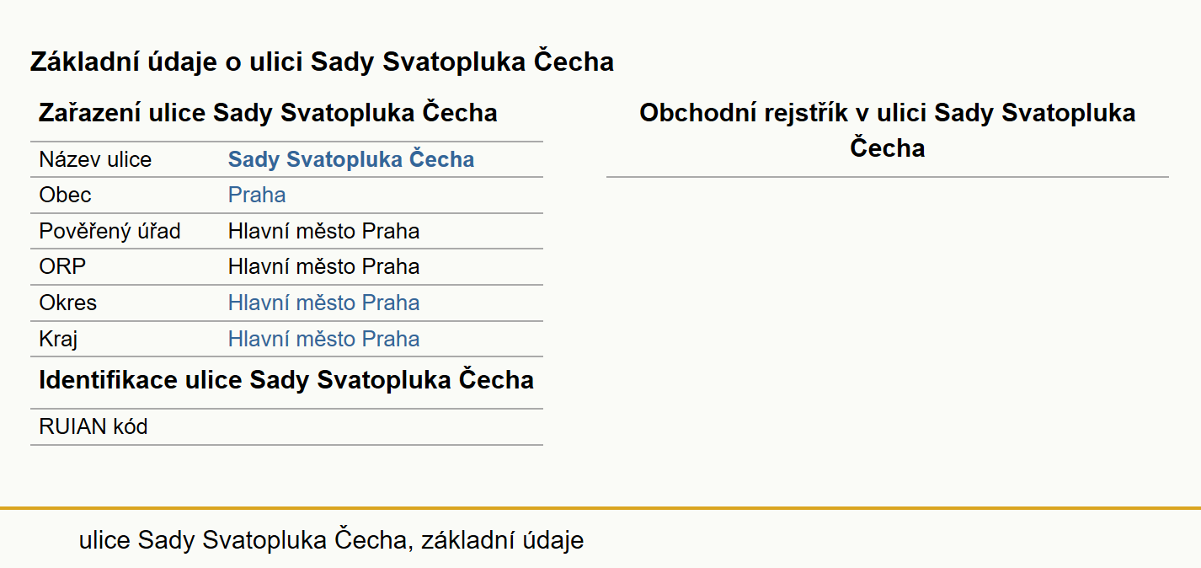Click the Identifikace ulice section heading
Screen dimensions: 1201x568
(286, 380)
